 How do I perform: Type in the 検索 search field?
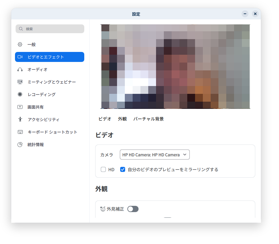(53, 29)
